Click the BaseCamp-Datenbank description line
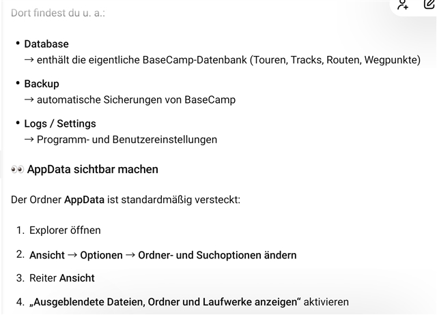 click(228, 60)
